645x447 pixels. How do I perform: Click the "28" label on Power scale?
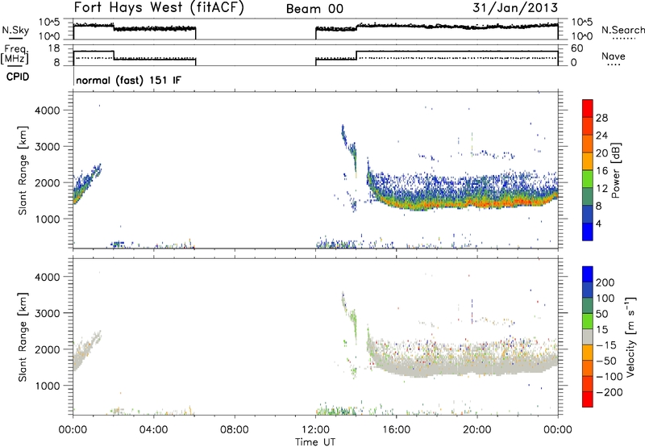tap(601, 118)
